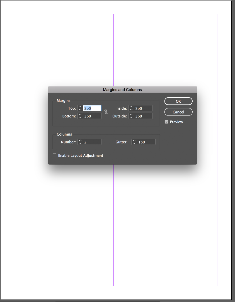Click the column Number input field
Viewport: 235px width, 302px height.
tap(92, 142)
